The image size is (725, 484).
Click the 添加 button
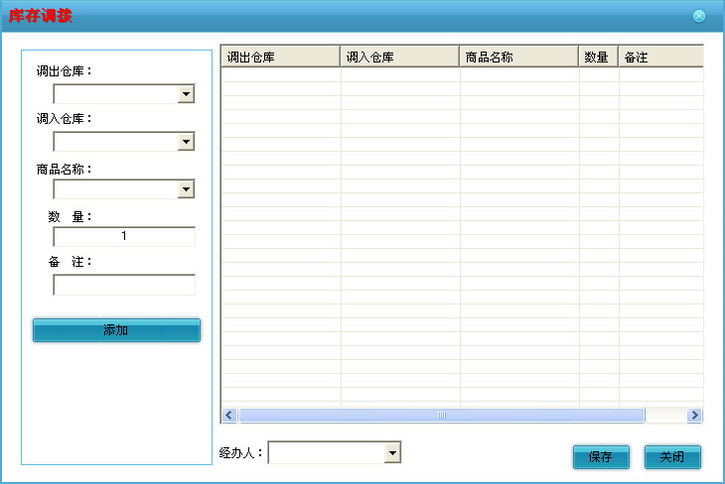[116, 330]
